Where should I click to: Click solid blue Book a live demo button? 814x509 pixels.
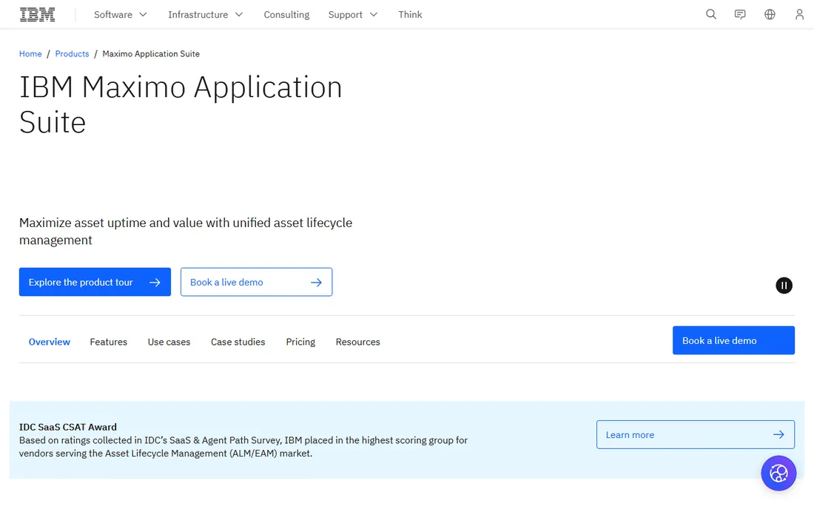pyautogui.click(x=733, y=340)
